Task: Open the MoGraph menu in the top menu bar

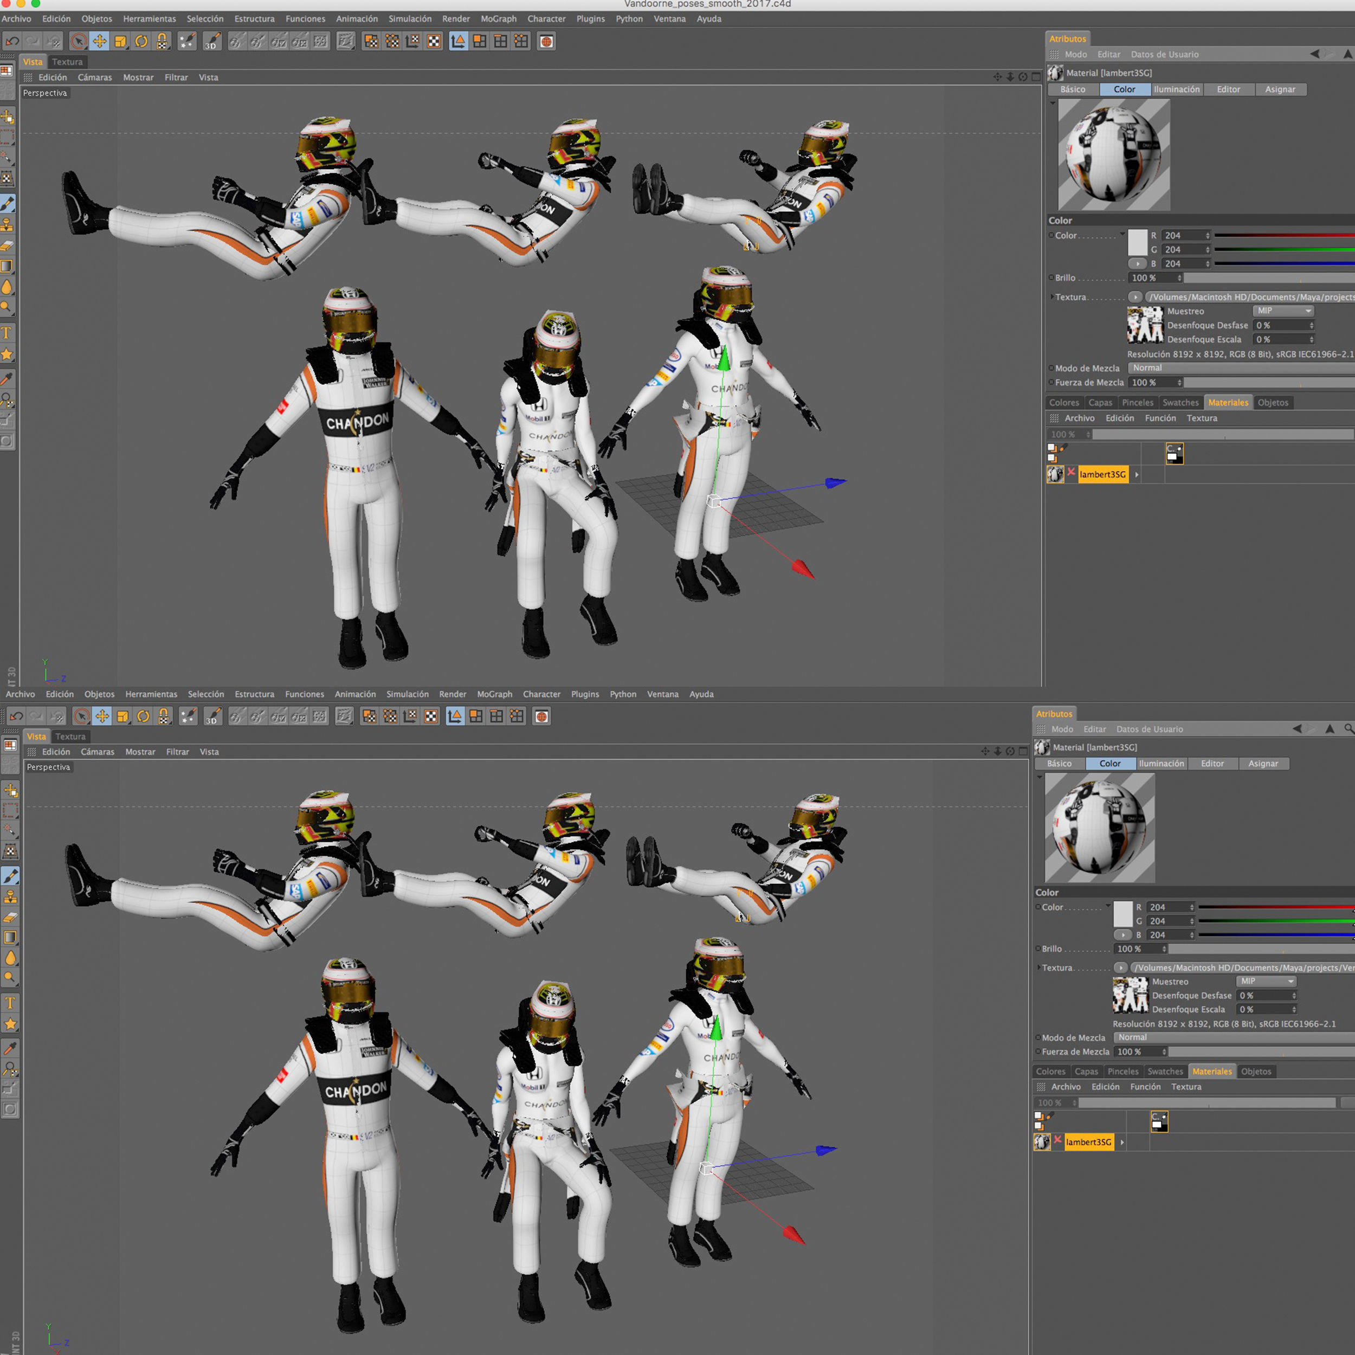Action: (498, 19)
